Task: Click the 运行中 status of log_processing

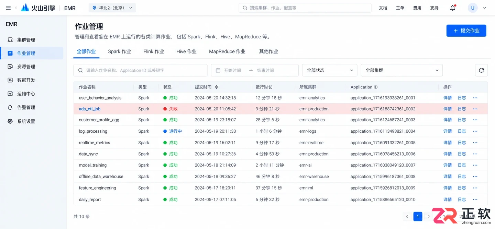Action: click(173, 131)
